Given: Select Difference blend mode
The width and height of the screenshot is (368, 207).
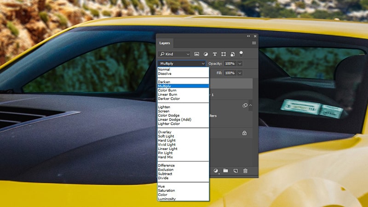Looking at the screenshot, I should (183, 166).
